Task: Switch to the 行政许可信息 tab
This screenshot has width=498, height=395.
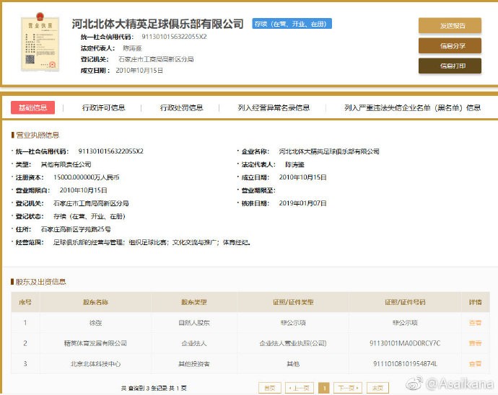Action: (103, 107)
